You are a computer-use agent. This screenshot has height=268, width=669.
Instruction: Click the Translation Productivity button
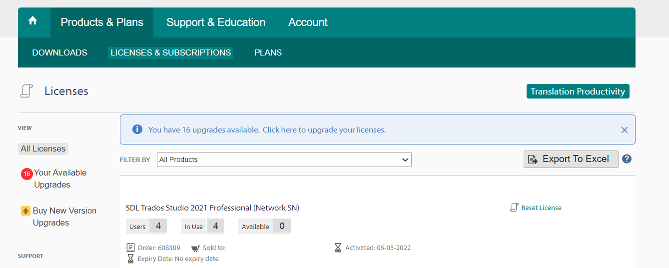click(x=578, y=91)
